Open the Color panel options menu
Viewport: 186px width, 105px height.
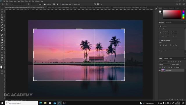coord(185,8)
